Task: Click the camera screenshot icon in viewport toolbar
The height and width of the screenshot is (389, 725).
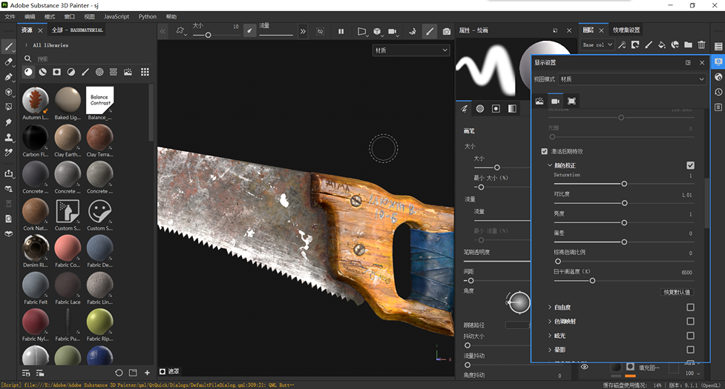Action: click(x=446, y=31)
